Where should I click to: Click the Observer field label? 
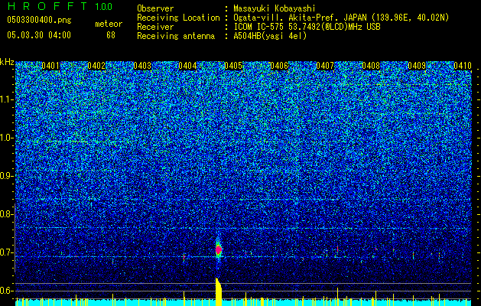point(155,8)
